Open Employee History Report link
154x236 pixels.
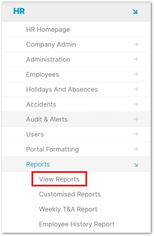click(x=76, y=224)
